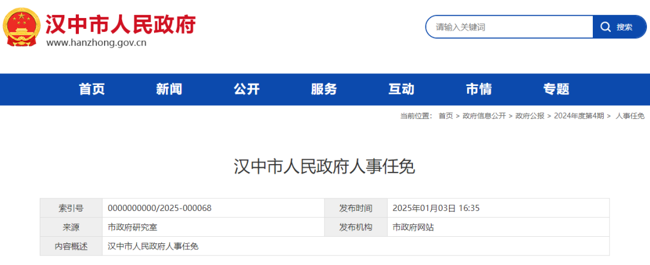
Task: Click the national emblem logo icon
Action: coord(22,27)
